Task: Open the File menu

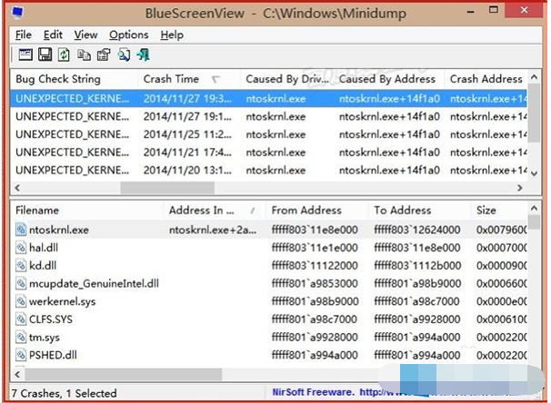Action: (23, 34)
